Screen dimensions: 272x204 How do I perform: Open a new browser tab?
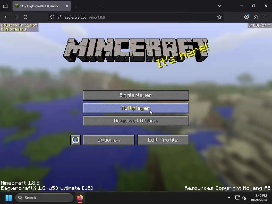(x=77, y=6)
